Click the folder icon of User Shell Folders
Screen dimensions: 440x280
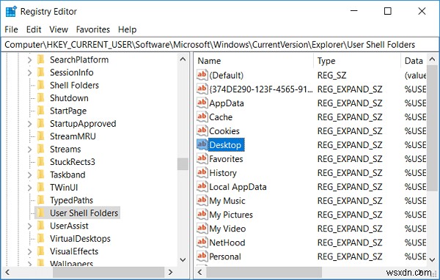click(x=41, y=213)
